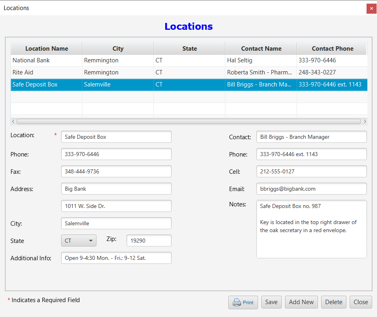Image resolution: width=377 pixels, height=317 pixels.
Task: Select the CT state combo box
Action: (x=78, y=240)
